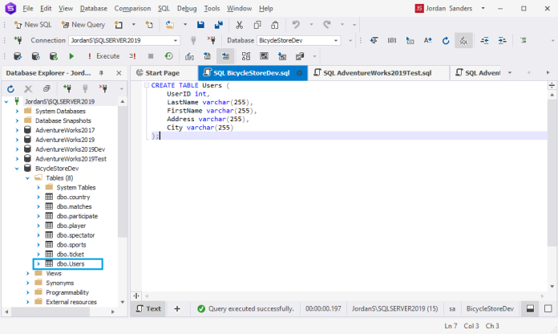Click the Undo arrow icon
The width and height of the screenshot is (558, 334).
(297, 24)
